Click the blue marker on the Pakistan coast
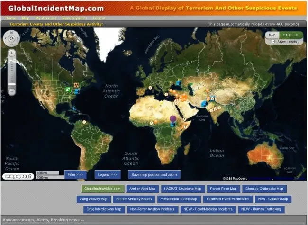The image size is (308, 225). (204, 104)
